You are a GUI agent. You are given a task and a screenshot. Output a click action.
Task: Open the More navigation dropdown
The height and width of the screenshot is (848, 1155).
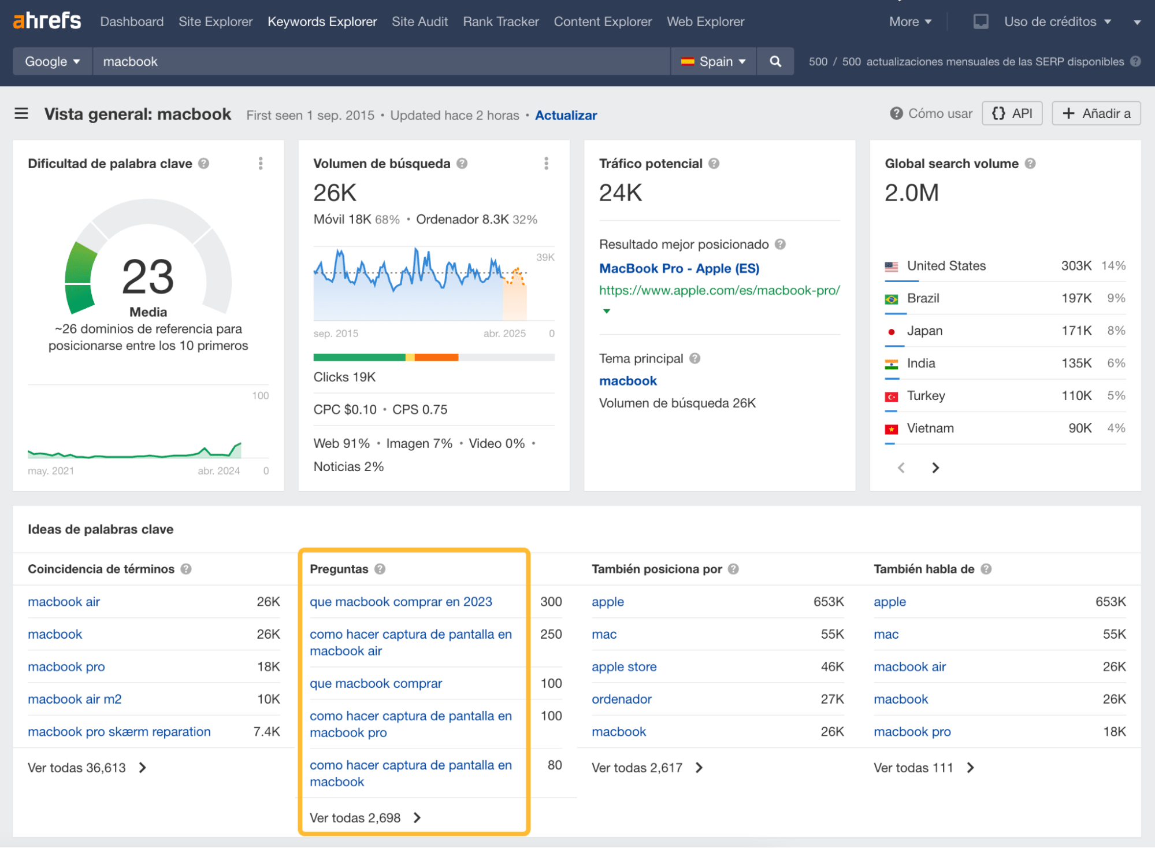click(x=909, y=21)
